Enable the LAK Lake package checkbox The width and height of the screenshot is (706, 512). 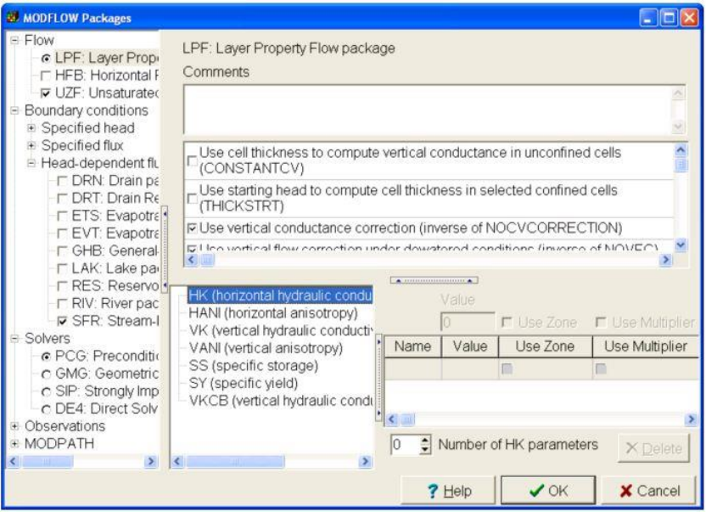coord(62,268)
